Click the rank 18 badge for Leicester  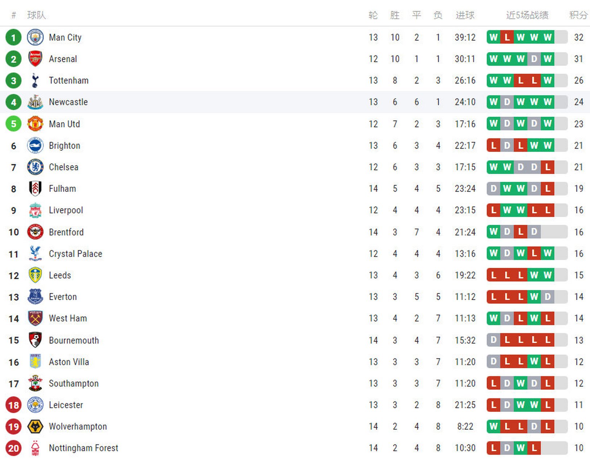coord(13,405)
